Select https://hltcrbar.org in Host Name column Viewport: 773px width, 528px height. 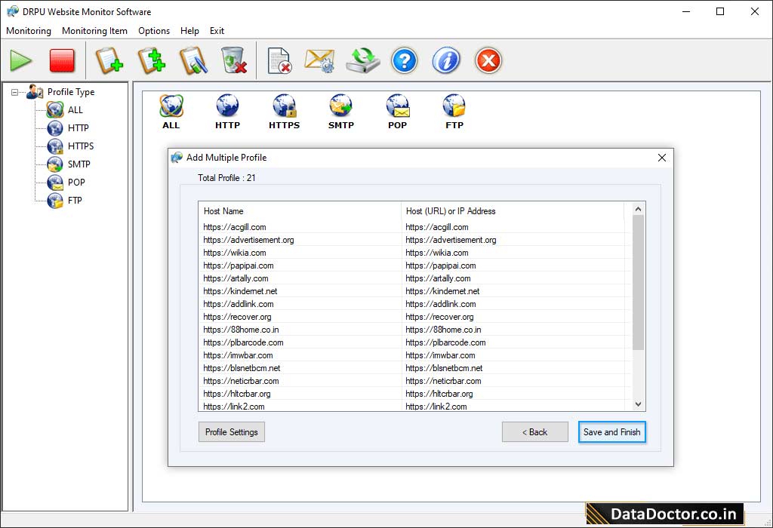tap(236, 394)
